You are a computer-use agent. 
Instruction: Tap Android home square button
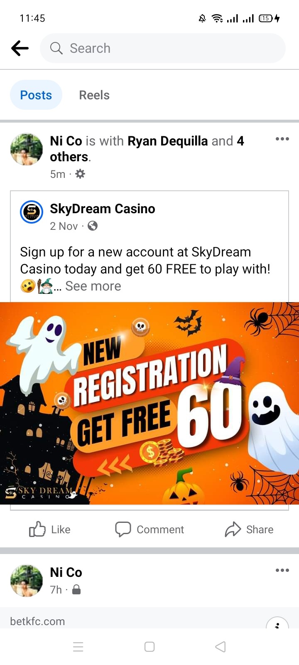tap(149, 647)
